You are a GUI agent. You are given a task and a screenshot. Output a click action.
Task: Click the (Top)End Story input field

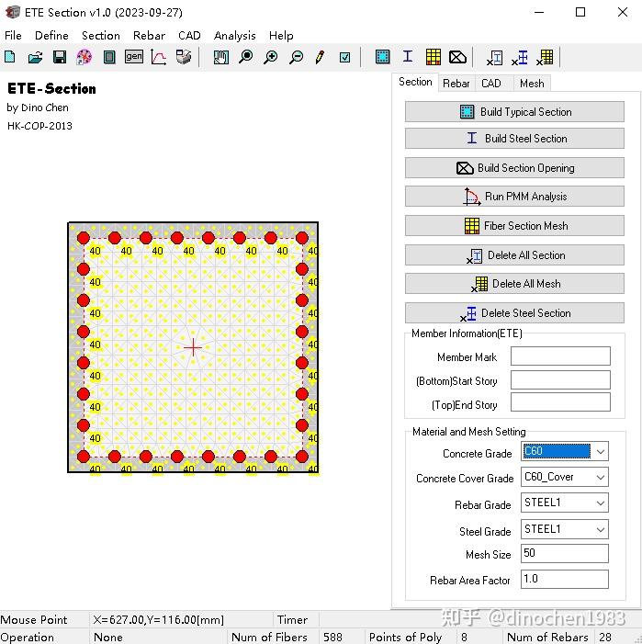[x=560, y=402]
